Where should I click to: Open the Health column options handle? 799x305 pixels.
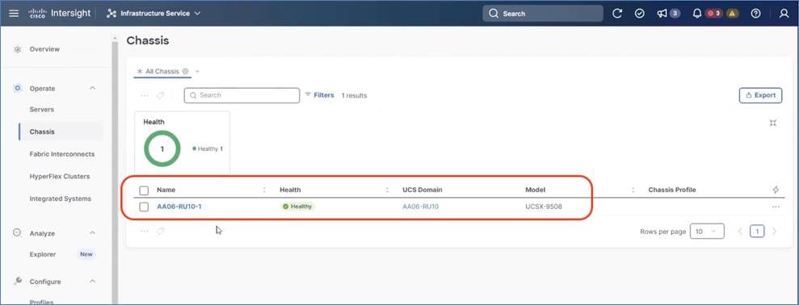(387, 190)
